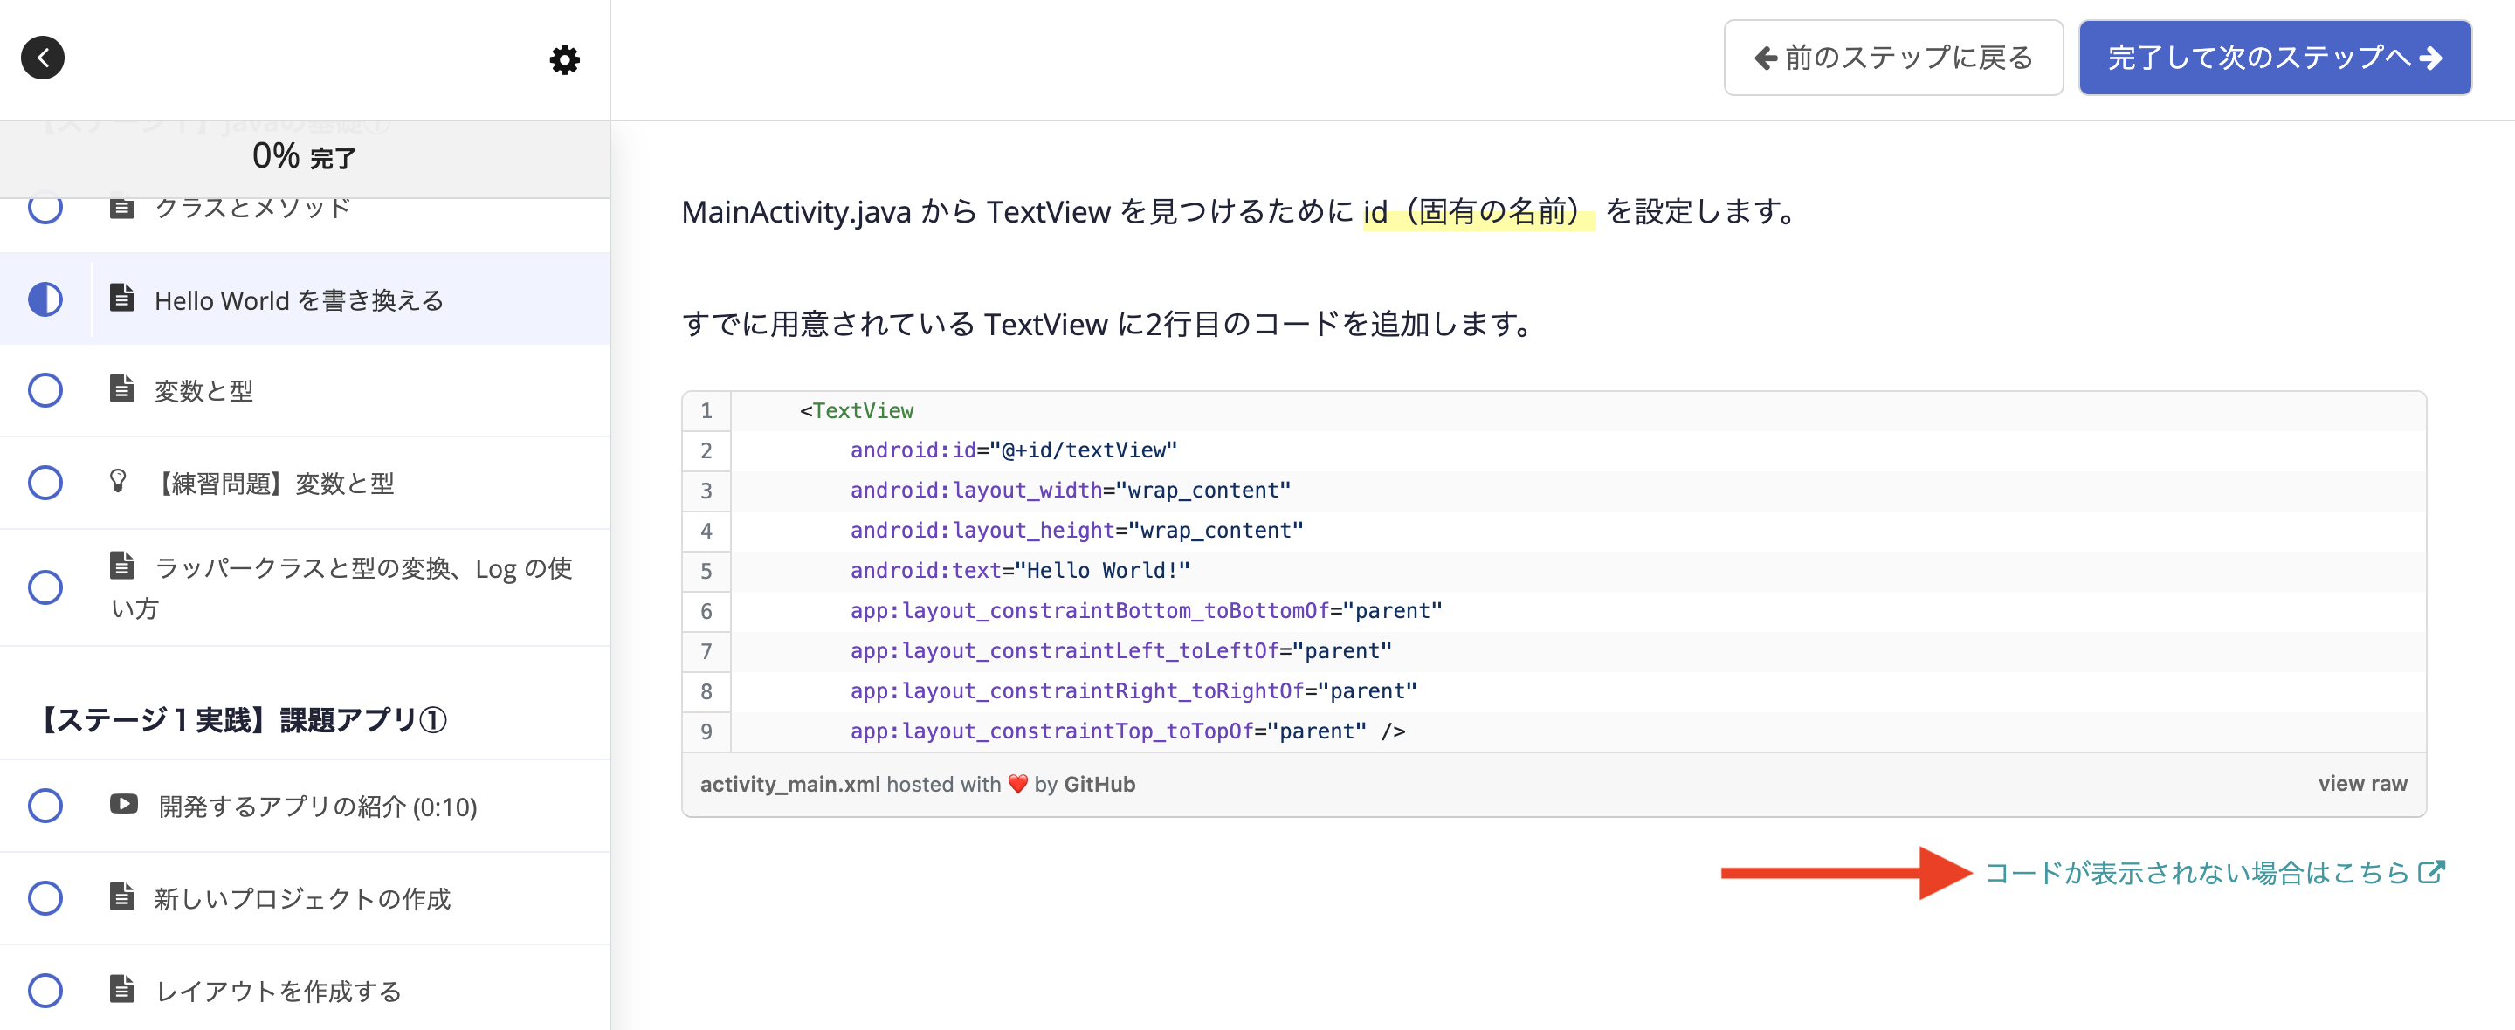Click line number 5 in code
Screen dimensions: 2515x1030
pos(706,571)
